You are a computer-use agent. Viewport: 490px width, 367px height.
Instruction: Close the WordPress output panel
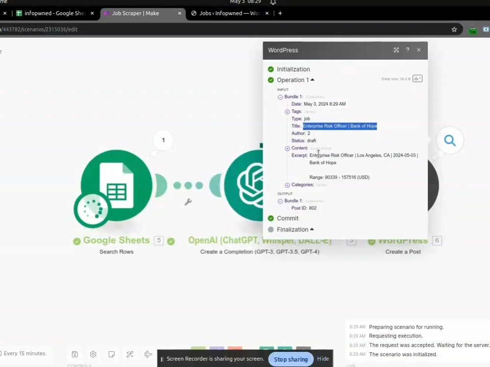(x=419, y=50)
